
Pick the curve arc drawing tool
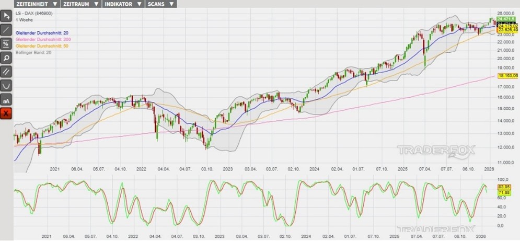[6, 86]
